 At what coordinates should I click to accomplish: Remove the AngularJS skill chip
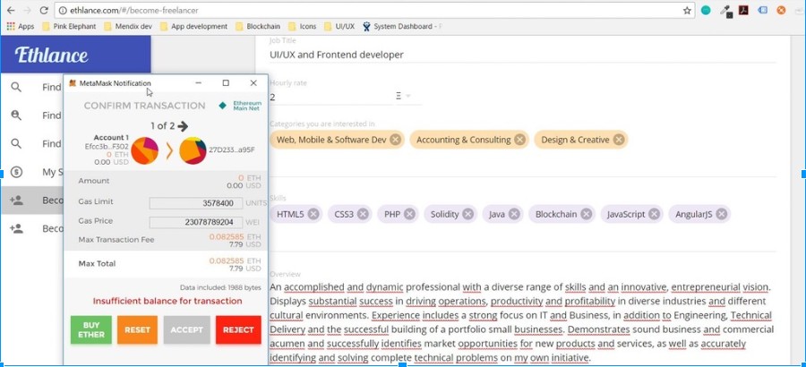[722, 214]
